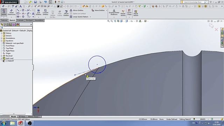This screenshot has width=224, height=126.
Task: Switch to the DimXpert tab
Action: (29, 20)
